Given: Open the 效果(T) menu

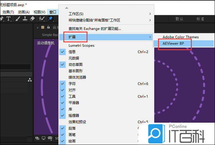Looking at the screenshot, I should point(8,12).
